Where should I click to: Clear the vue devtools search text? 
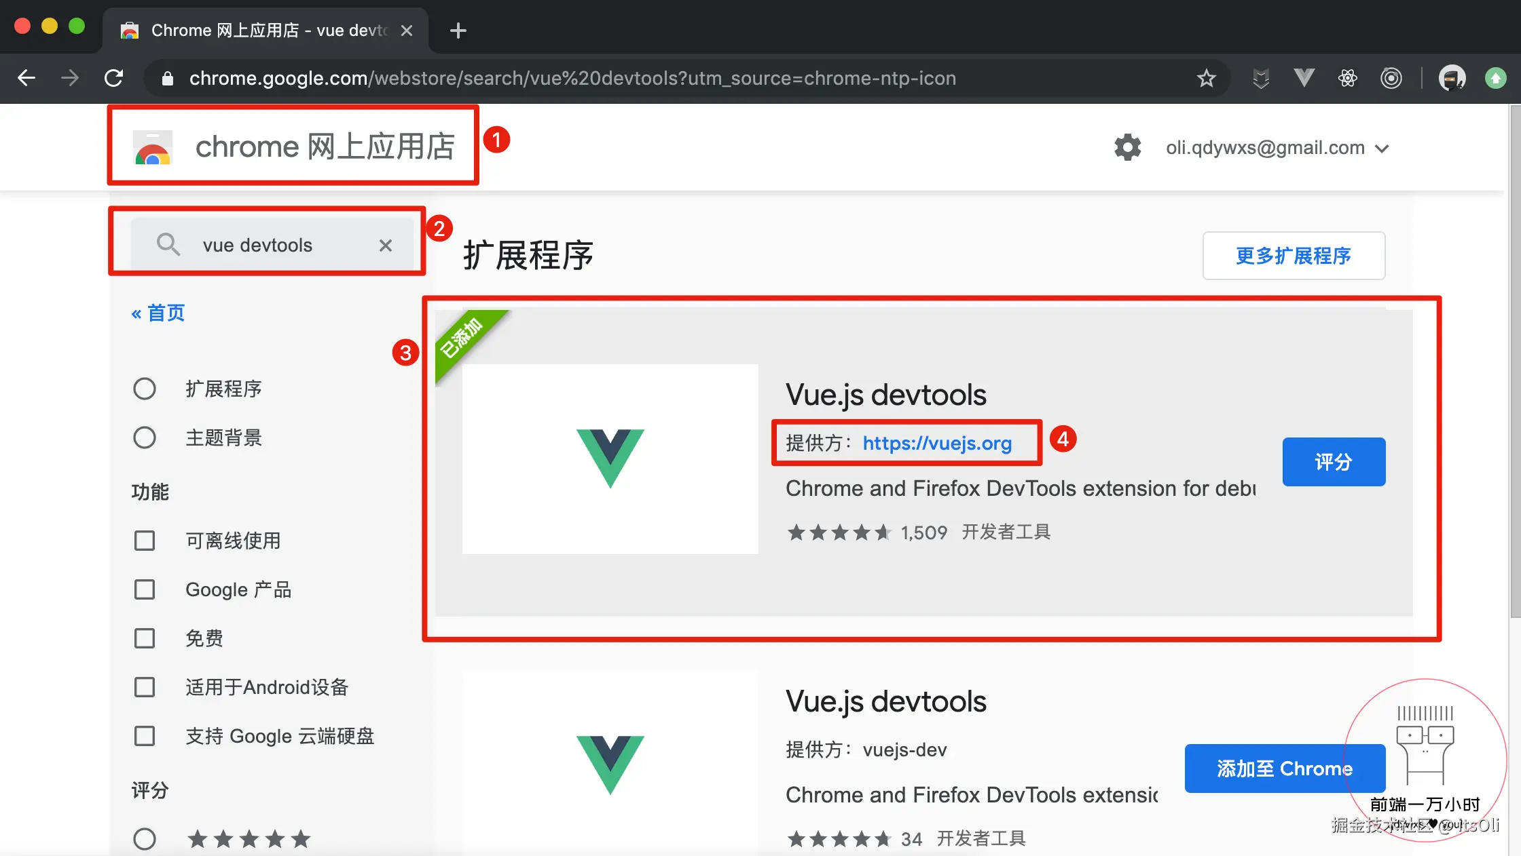coord(386,246)
